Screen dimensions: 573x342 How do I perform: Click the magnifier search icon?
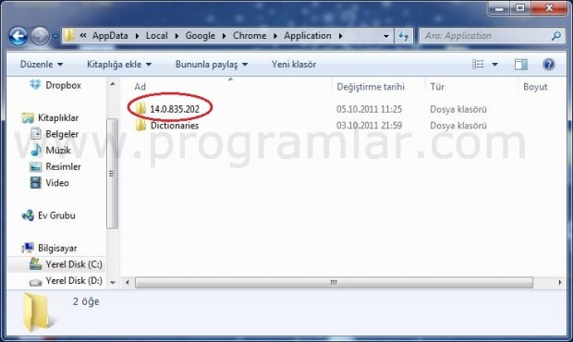pyautogui.click(x=556, y=36)
